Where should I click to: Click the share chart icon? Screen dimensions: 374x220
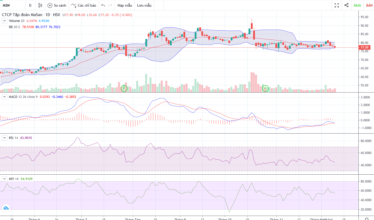point(346,5)
